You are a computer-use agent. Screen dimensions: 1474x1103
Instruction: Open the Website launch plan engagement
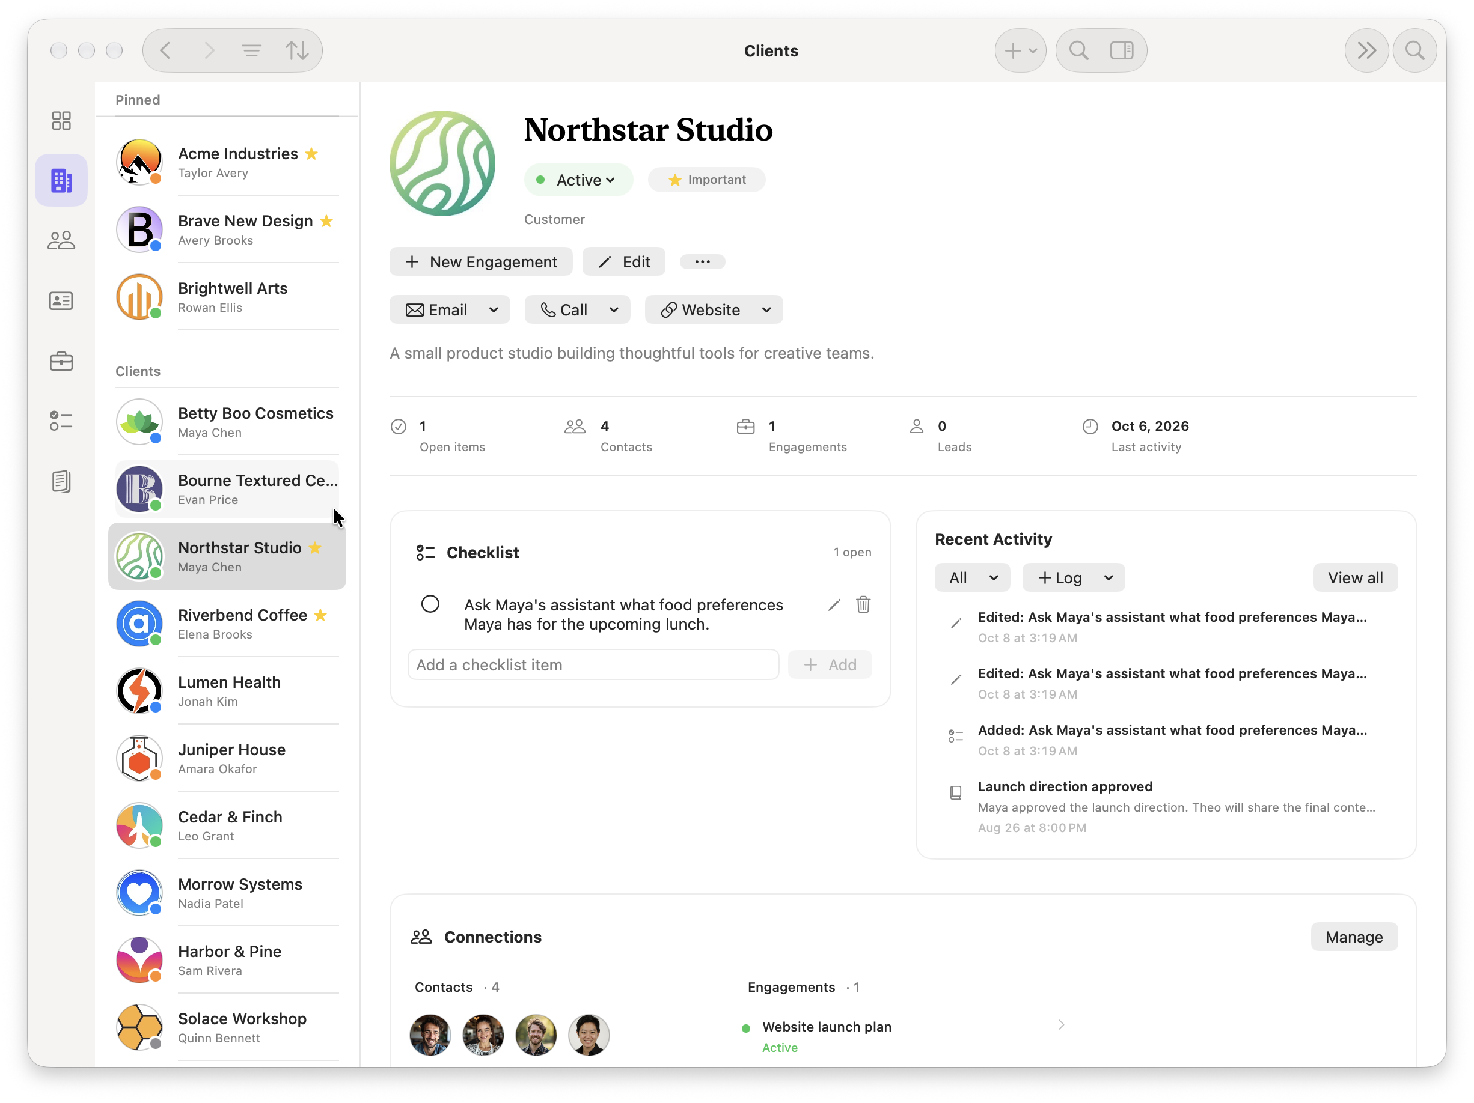pyautogui.click(x=903, y=1036)
